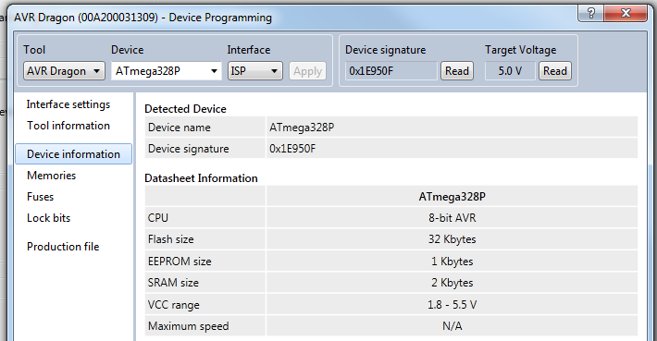The width and height of the screenshot is (657, 341).
Task: Open the Fuses page
Action: (40, 197)
